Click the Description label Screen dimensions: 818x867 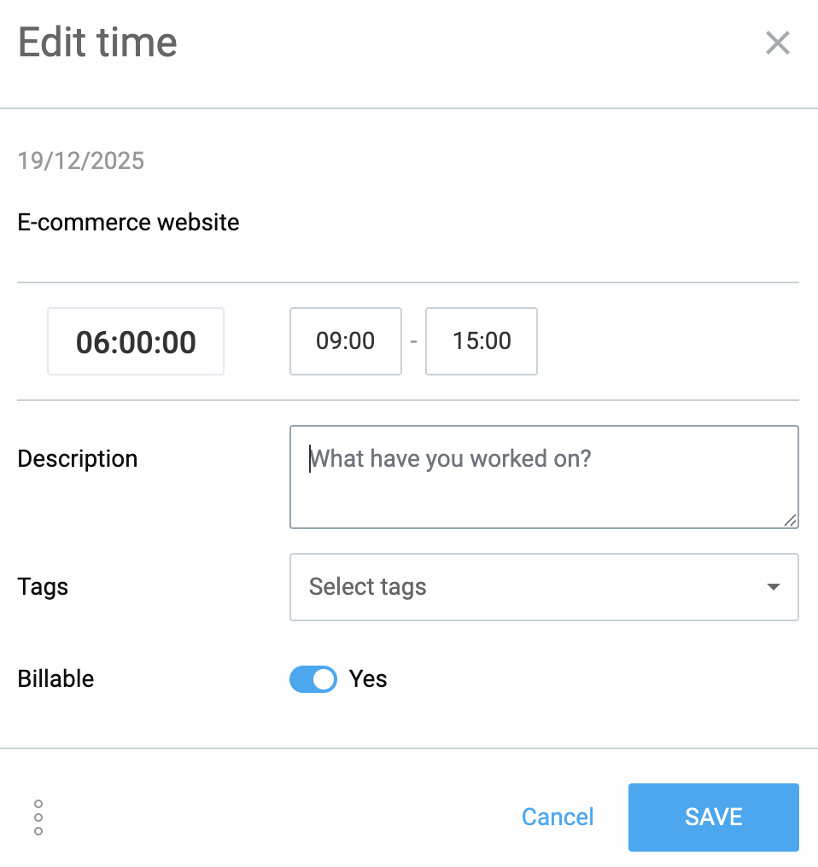point(77,458)
